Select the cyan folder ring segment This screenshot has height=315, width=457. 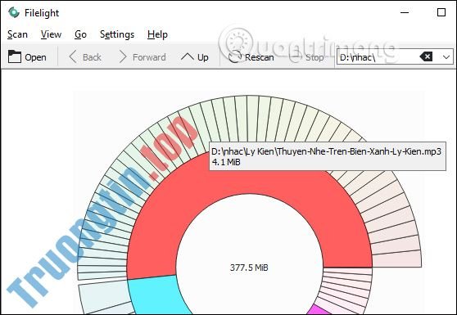pyautogui.click(x=157, y=295)
